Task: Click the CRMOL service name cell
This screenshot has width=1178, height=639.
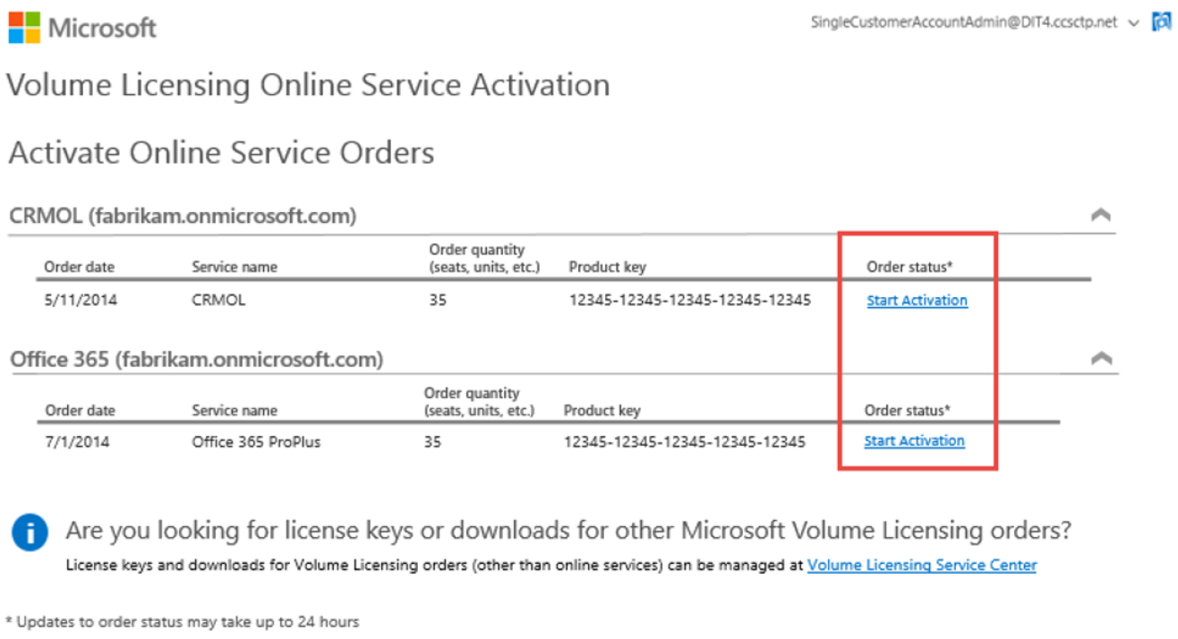Action: pos(218,301)
